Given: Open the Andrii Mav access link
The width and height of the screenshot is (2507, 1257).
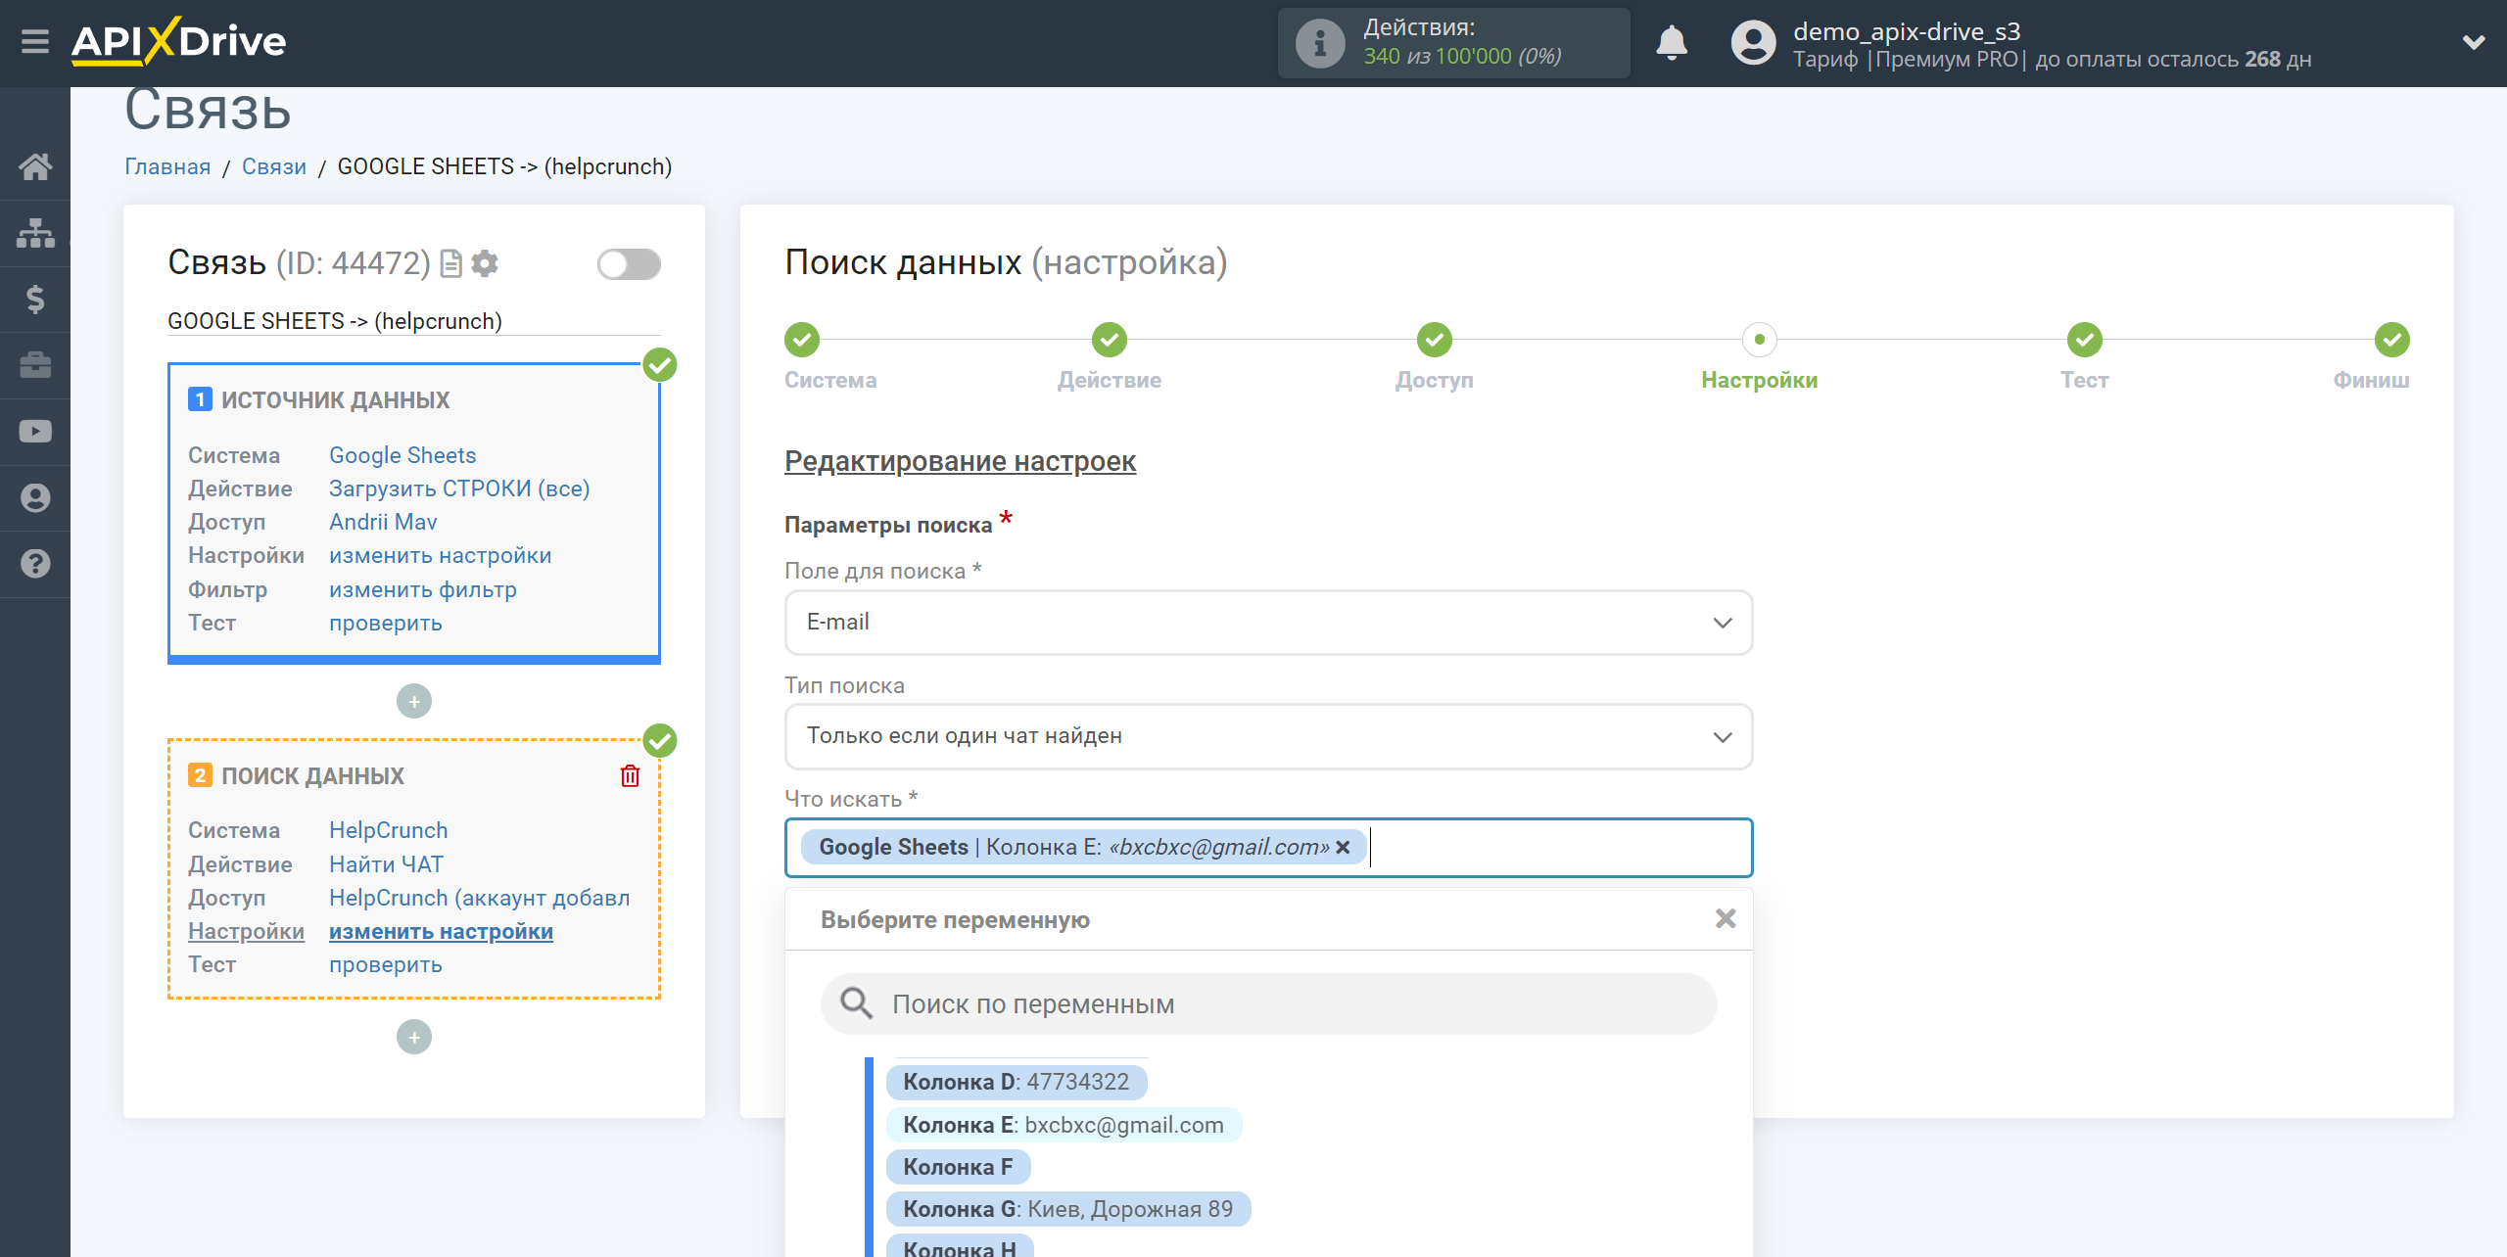Looking at the screenshot, I should pyautogui.click(x=383, y=522).
